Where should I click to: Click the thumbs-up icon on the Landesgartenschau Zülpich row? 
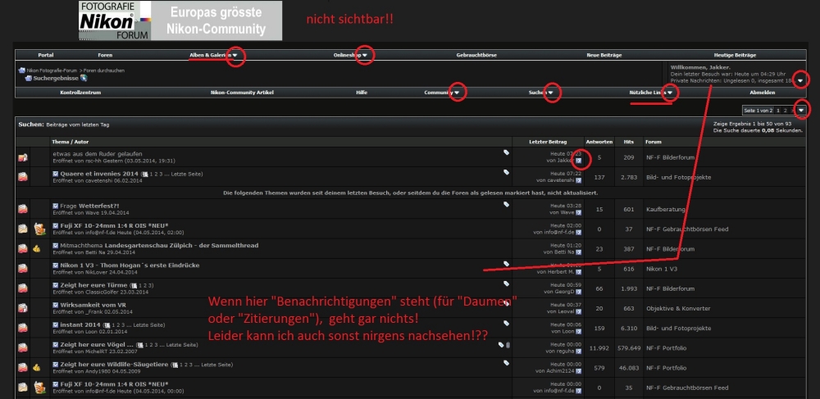tap(37, 248)
